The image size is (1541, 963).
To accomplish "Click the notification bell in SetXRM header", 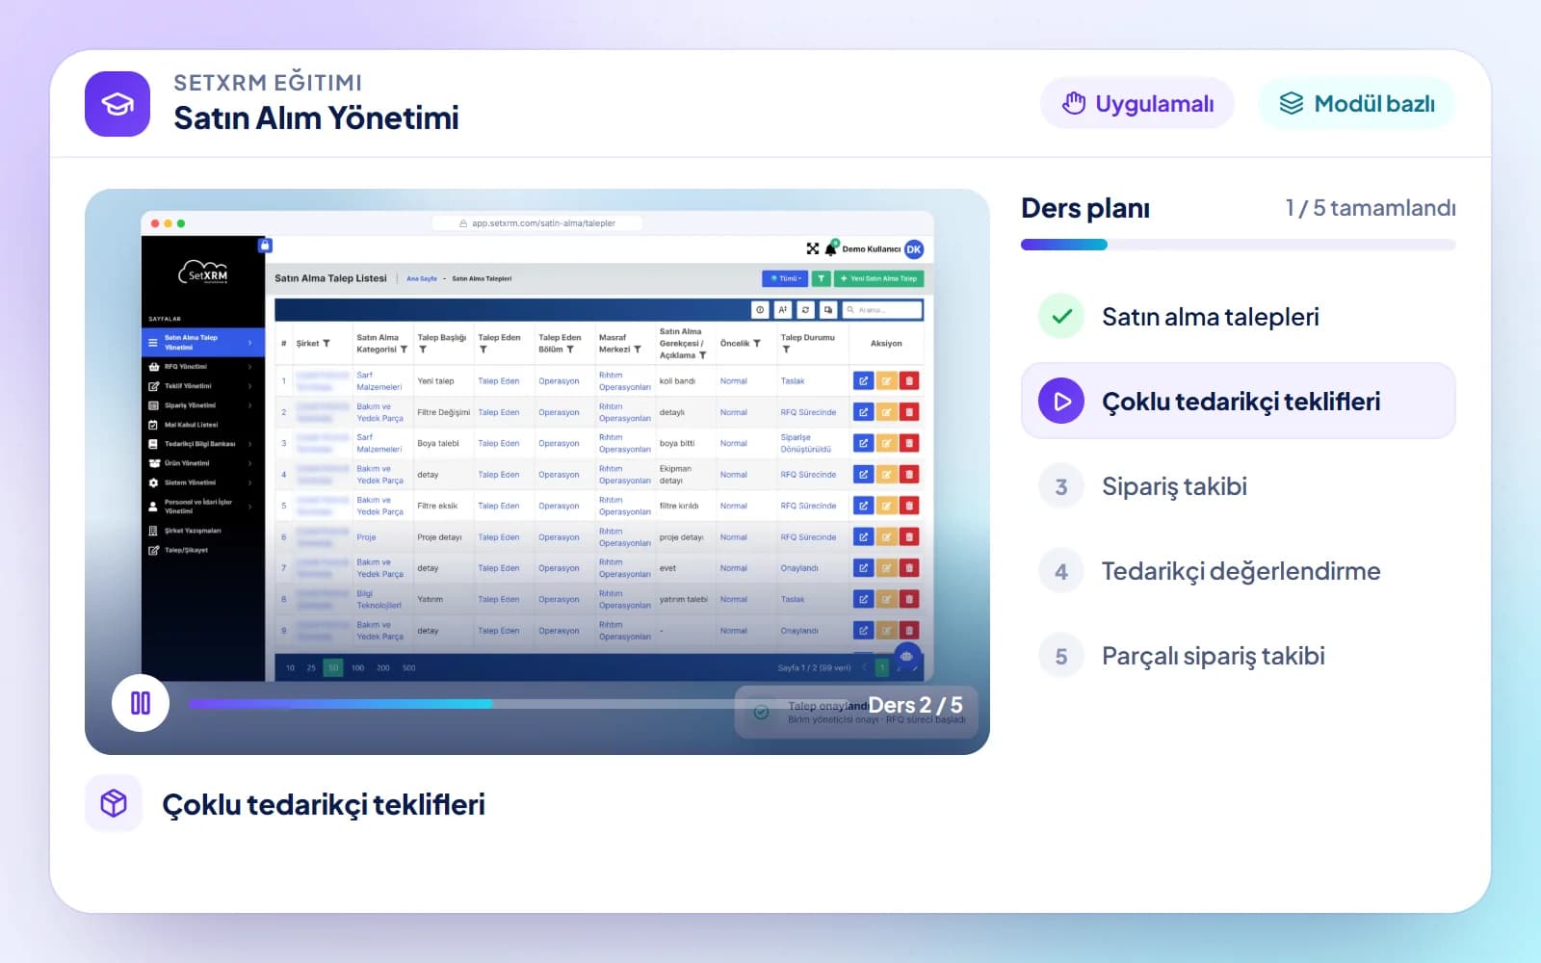I will point(830,248).
